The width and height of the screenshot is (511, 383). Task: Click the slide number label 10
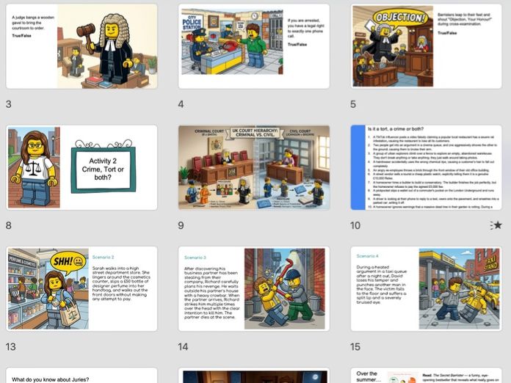coord(355,225)
